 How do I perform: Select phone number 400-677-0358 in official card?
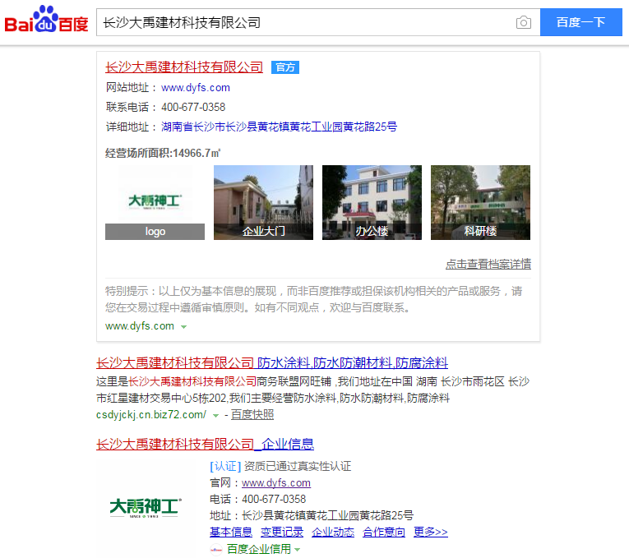click(x=193, y=107)
